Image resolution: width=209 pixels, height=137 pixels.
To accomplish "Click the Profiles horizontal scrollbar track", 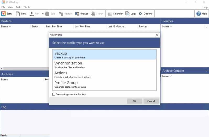I will tap(26, 69).
